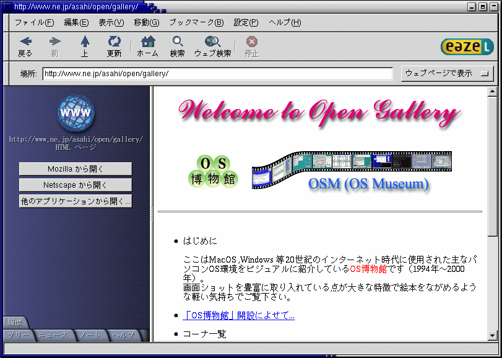The height and width of the screenshot is (358, 502).
Task: Click the Forward (前) arrow icon
Action: pyautogui.click(x=54, y=42)
